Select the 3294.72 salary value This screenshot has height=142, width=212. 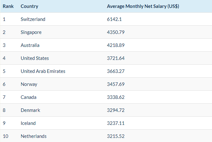[116, 110]
